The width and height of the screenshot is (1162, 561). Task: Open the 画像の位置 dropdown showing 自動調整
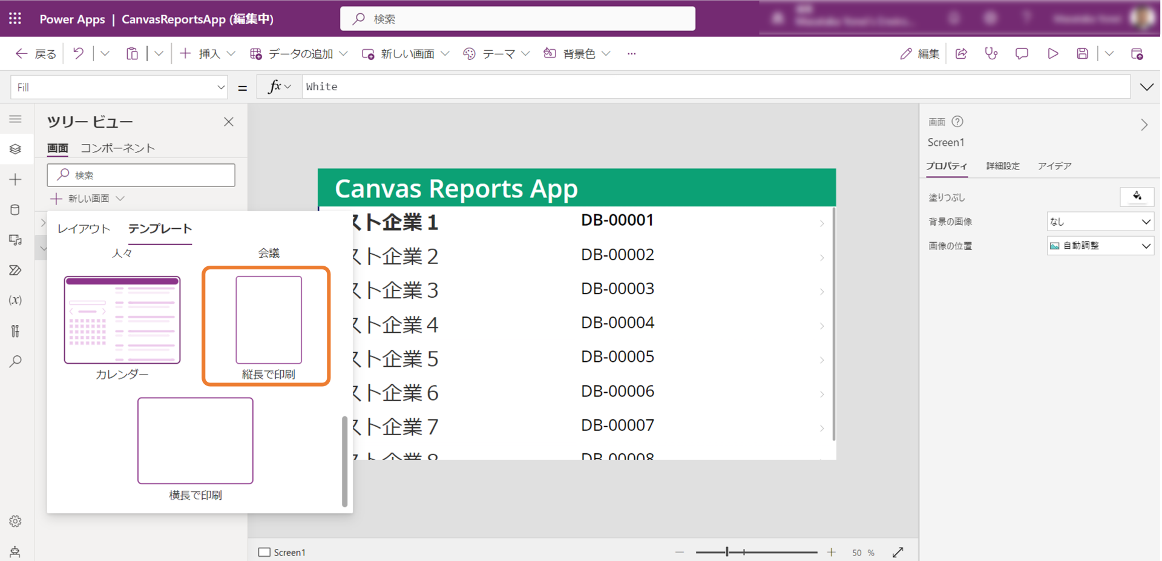click(x=1100, y=246)
